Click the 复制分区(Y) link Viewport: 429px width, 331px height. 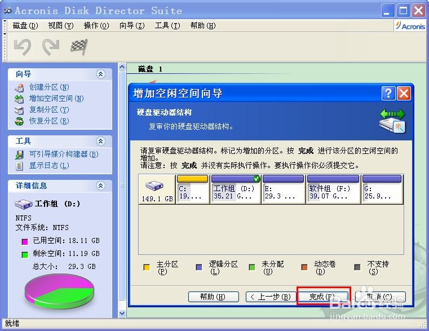[x=49, y=110]
